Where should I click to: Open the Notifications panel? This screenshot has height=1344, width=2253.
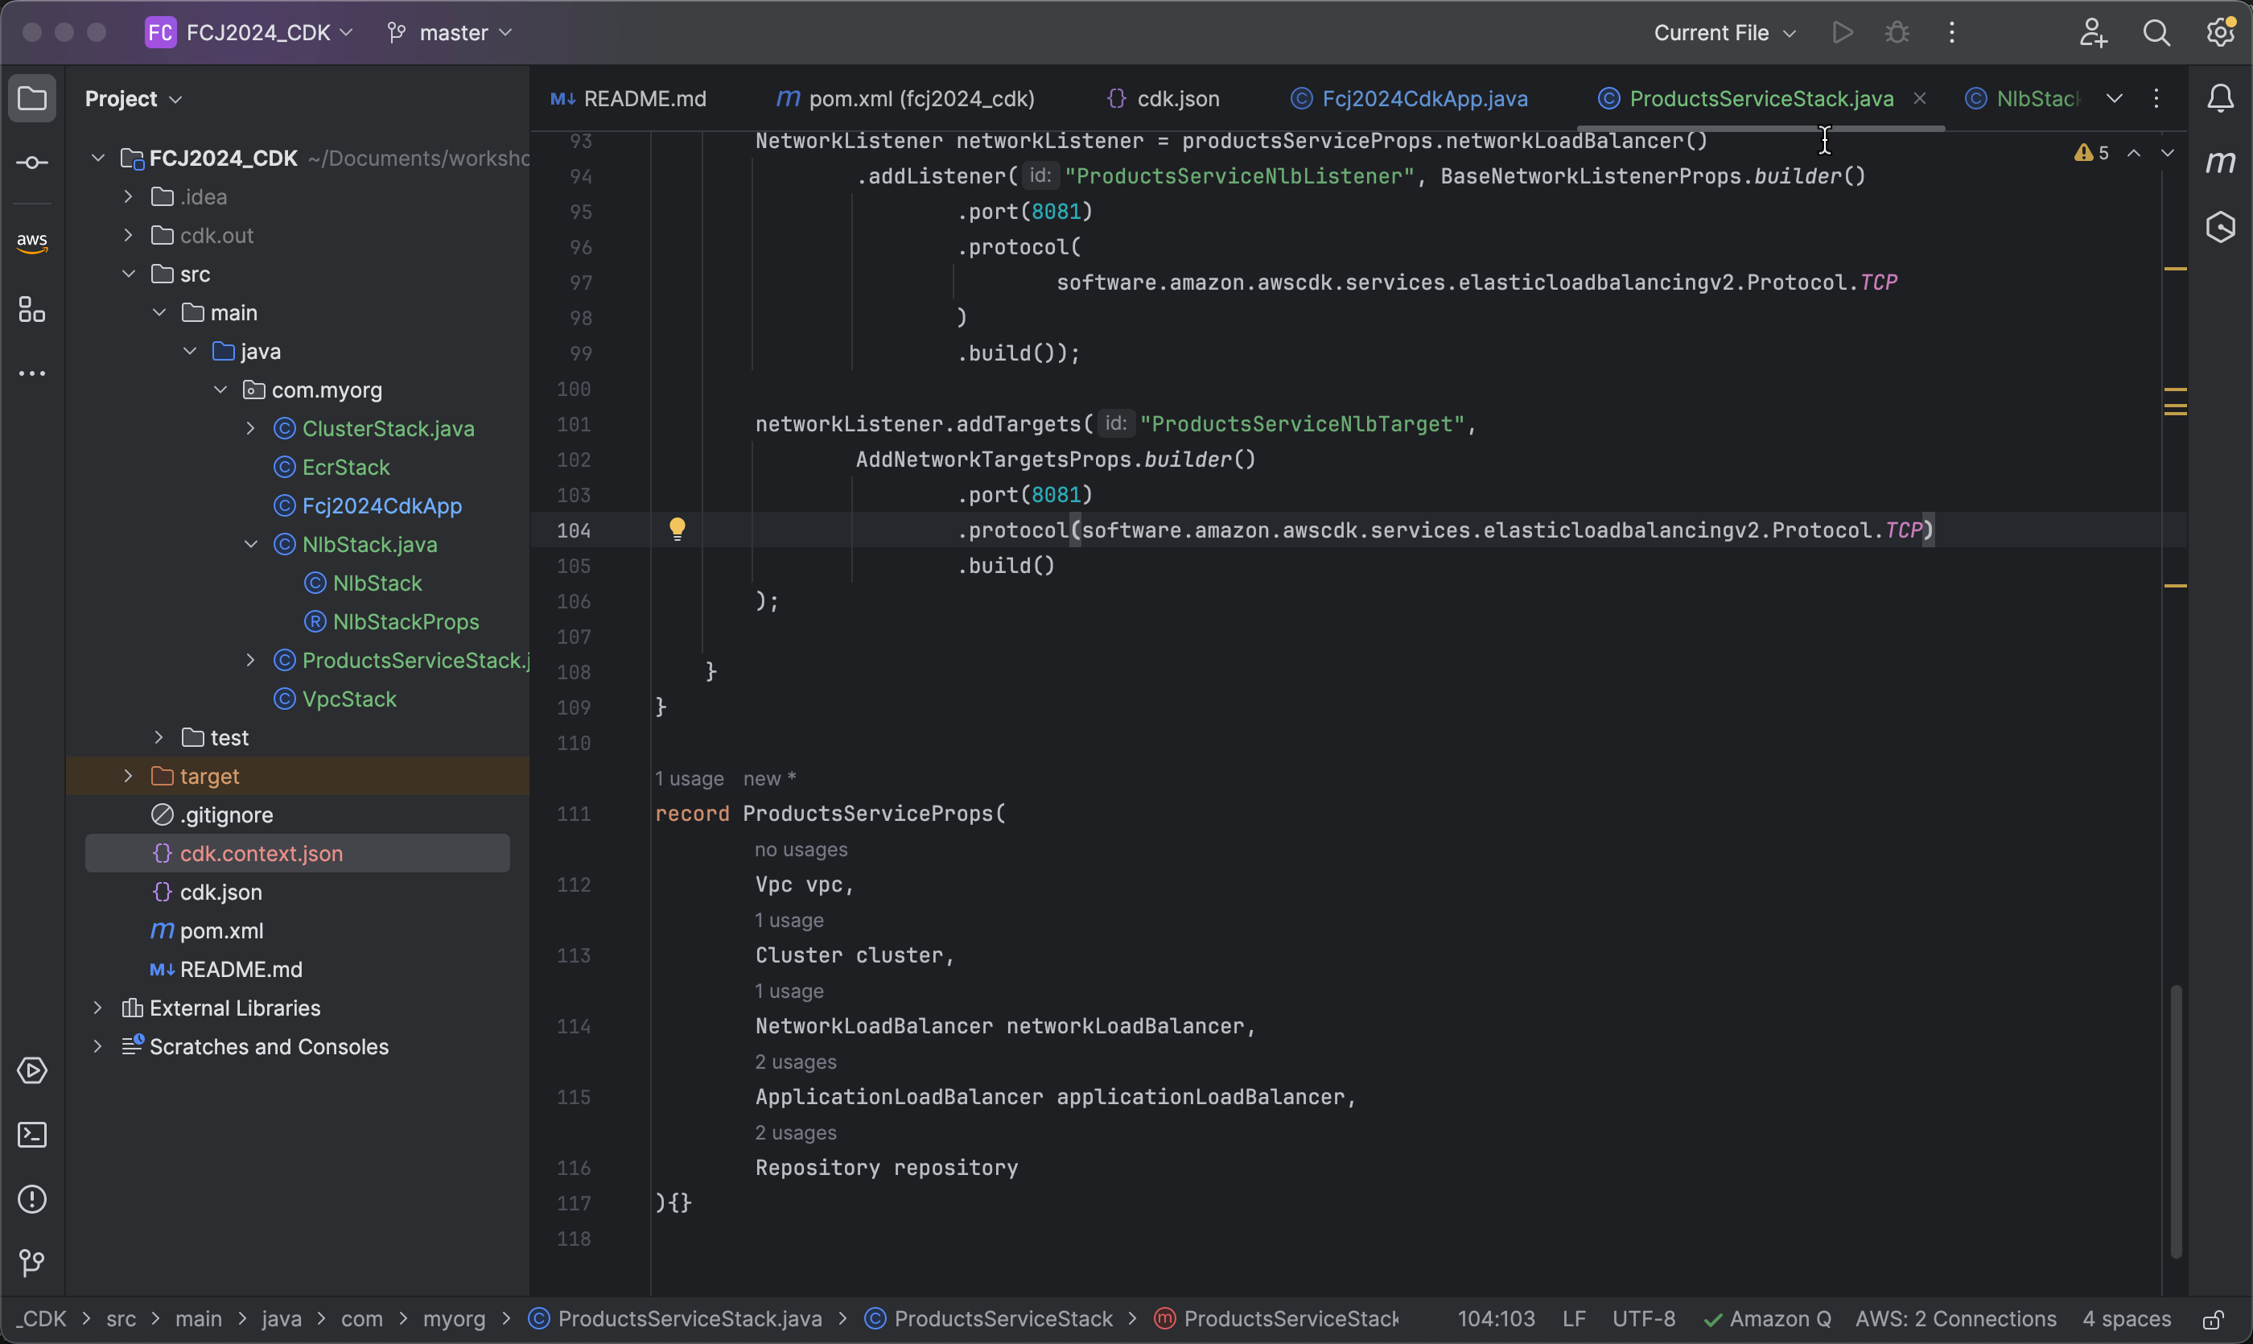[x=2220, y=98]
